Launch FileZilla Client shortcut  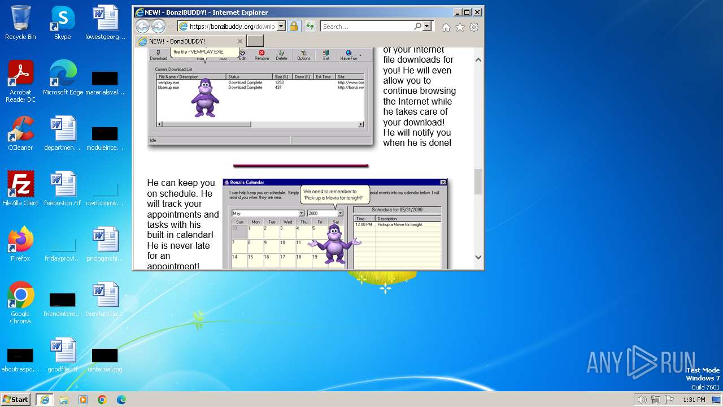[20, 188]
